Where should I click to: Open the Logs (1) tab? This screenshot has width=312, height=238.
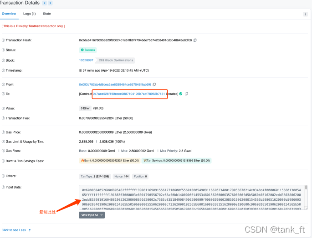[x=30, y=14]
